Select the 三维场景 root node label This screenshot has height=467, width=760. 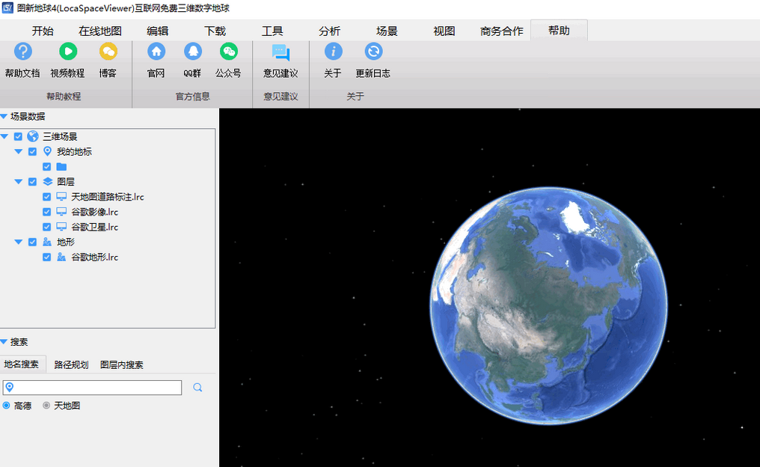[x=60, y=137]
